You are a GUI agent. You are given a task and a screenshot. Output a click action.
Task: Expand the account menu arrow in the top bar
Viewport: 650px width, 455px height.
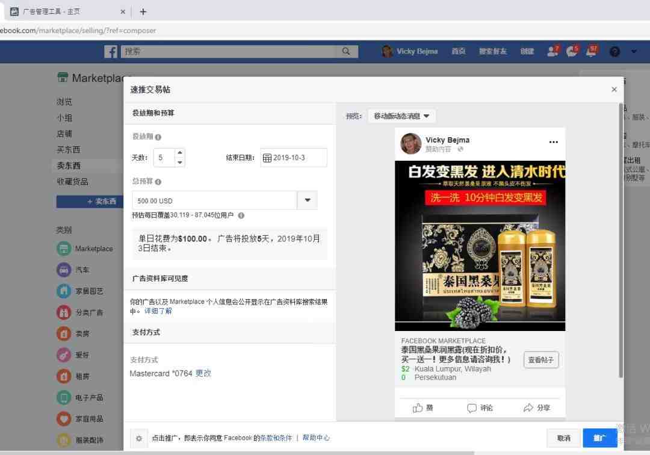[634, 52]
